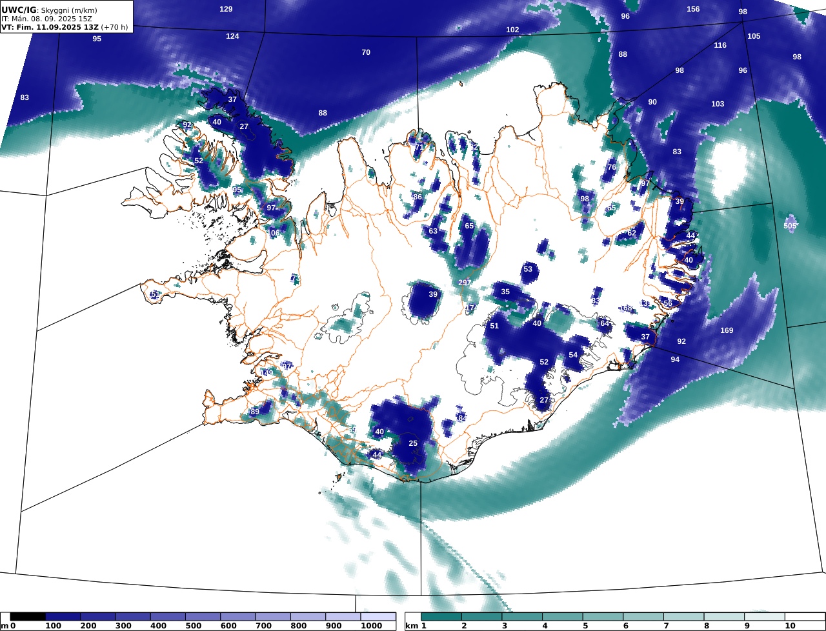
Task: Select the 5–6 km teal legend swatch
Action: coord(603,617)
